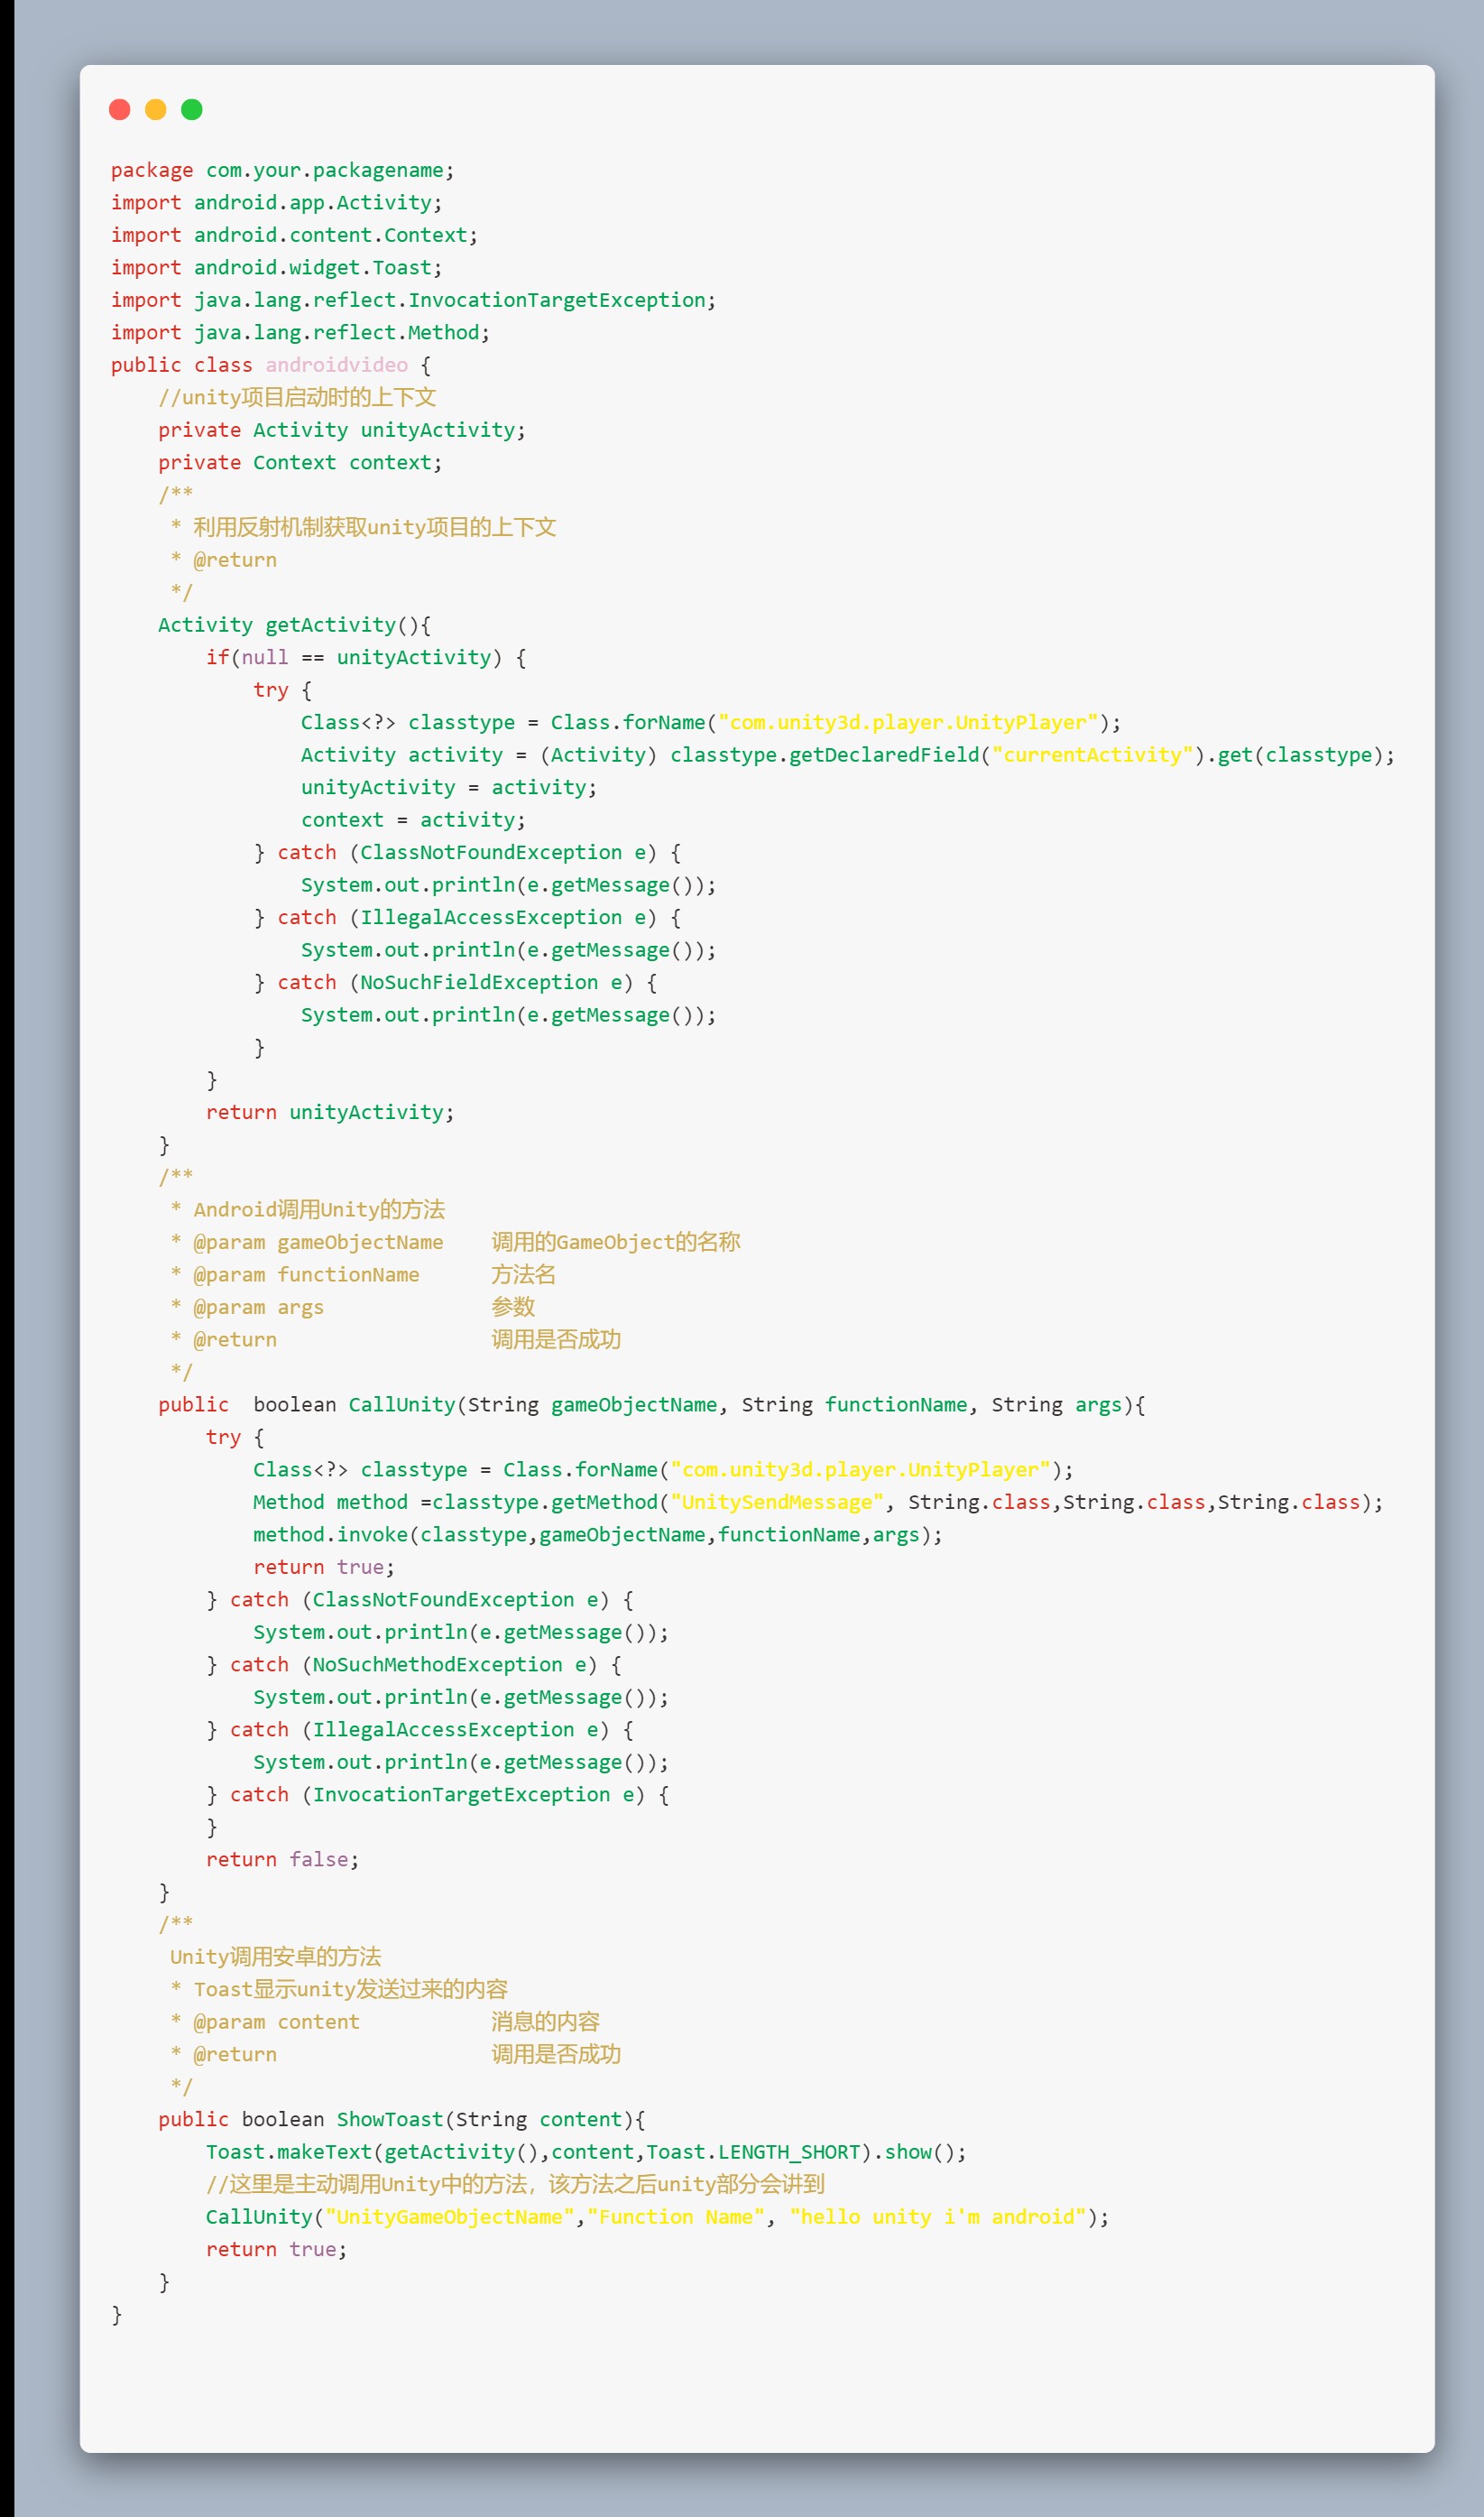The image size is (1484, 2517).
Task: Click string "hello unity i'm android"
Action: [937, 2216]
